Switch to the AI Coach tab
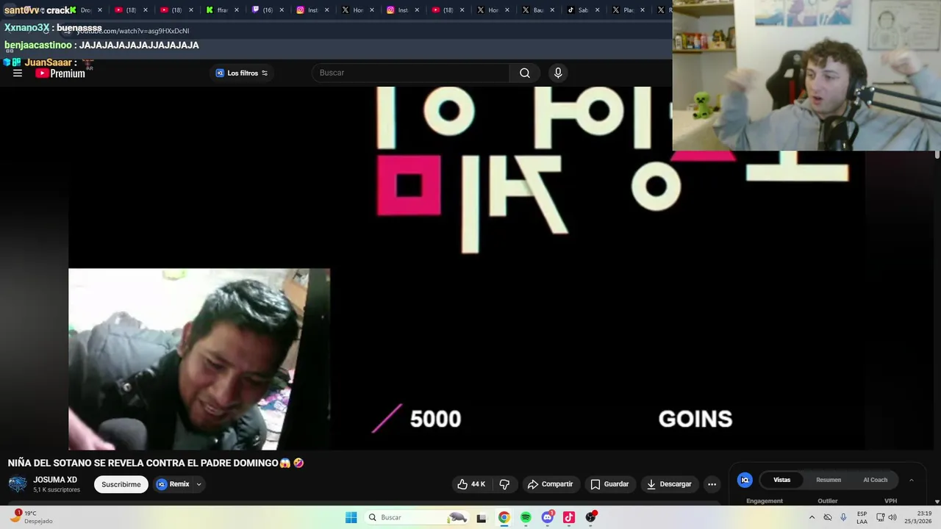 click(875, 480)
